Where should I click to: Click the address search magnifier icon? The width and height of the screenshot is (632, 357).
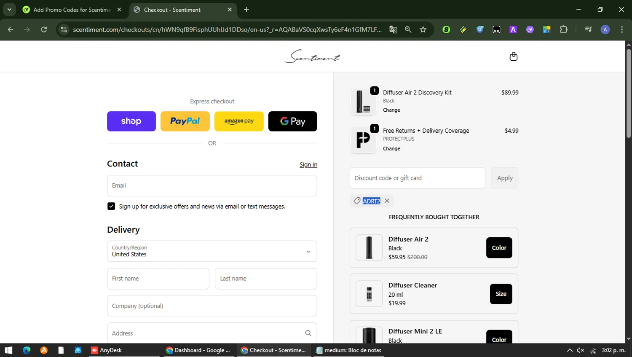[308, 333]
